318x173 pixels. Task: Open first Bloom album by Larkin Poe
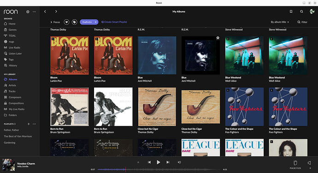(70, 56)
